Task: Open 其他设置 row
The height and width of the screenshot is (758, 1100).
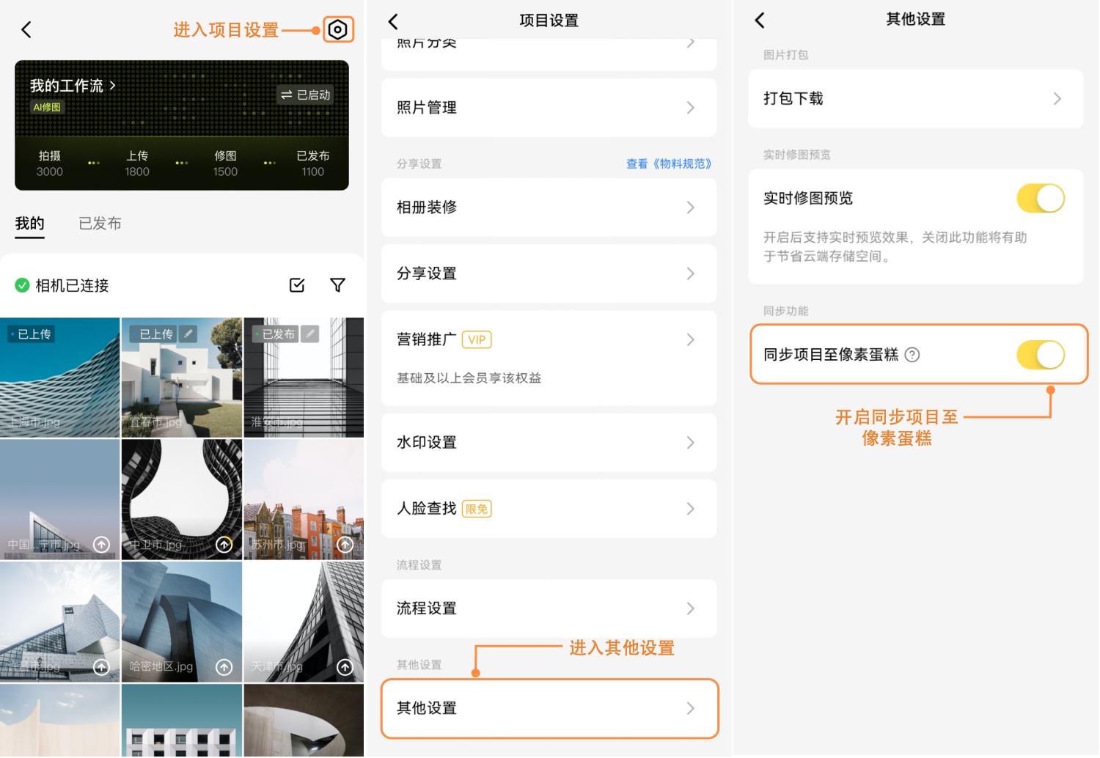Action: [549, 708]
